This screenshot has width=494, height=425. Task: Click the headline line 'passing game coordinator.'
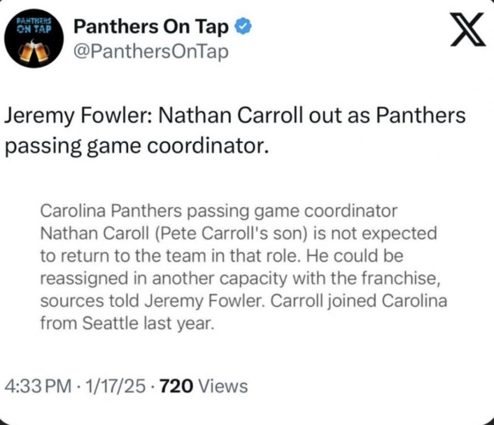135,146
